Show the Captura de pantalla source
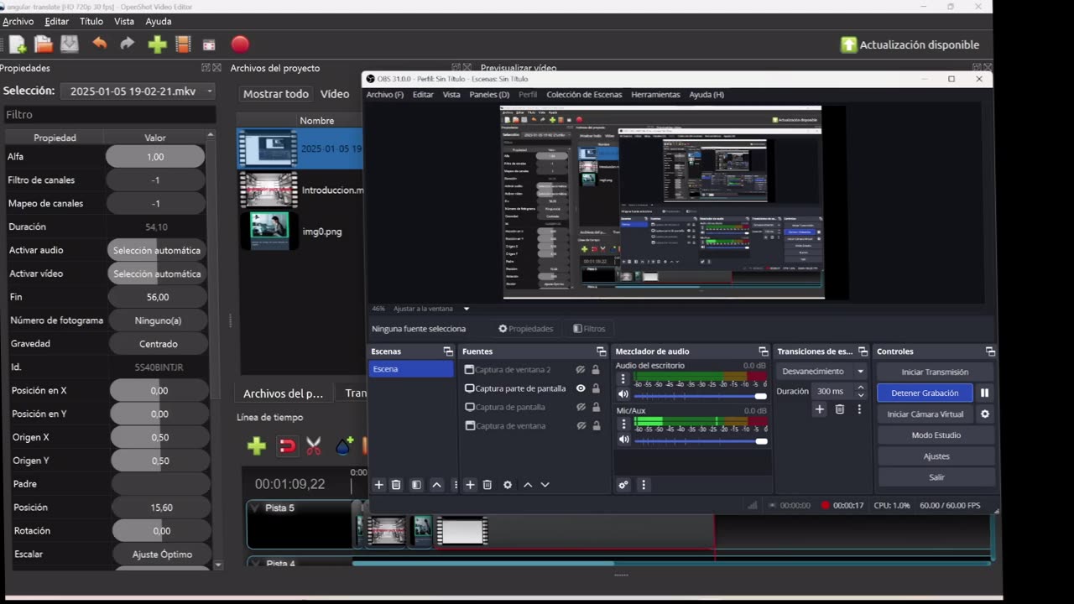The width and height of the screenshot is (1074, 604). point(581,407)
